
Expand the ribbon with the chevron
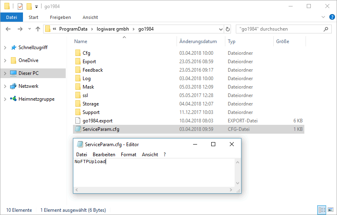click(323, 17)
